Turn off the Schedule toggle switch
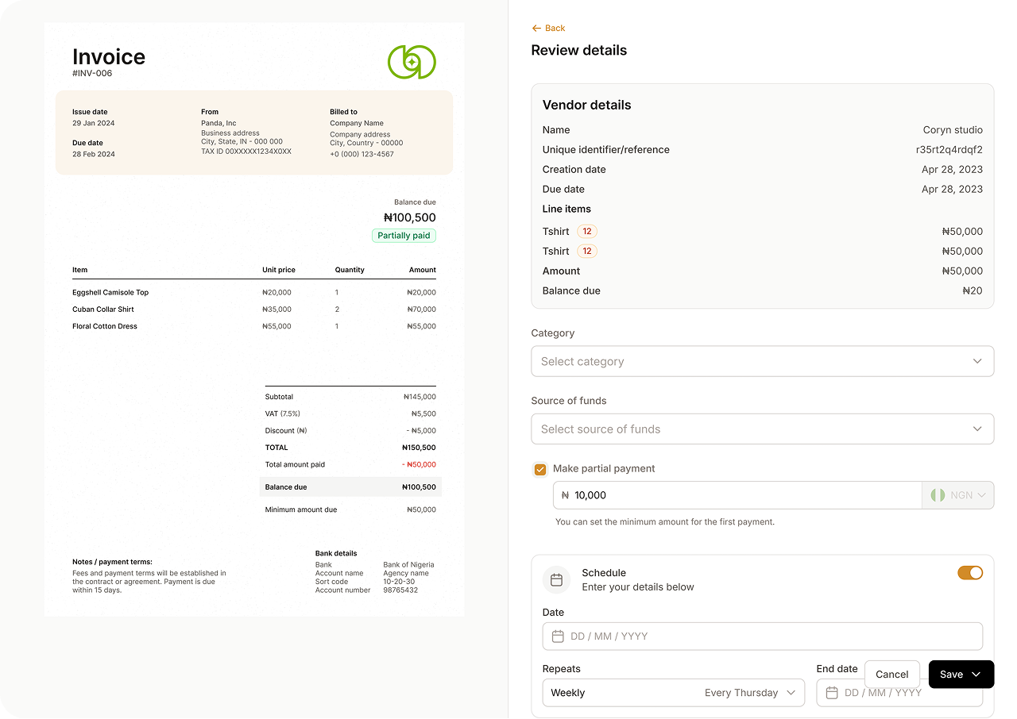This screenshot has height=719, width=1017. [x=969, y=573]
